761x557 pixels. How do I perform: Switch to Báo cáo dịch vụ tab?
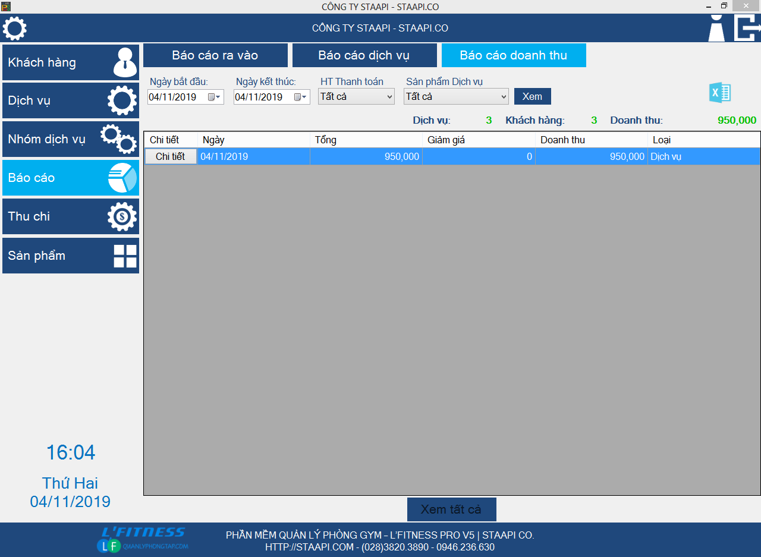point(364,55)
